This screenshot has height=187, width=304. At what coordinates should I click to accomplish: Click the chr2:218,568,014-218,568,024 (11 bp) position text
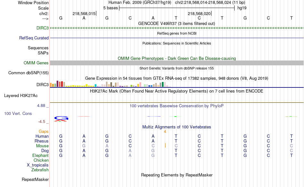pos(210,3)
